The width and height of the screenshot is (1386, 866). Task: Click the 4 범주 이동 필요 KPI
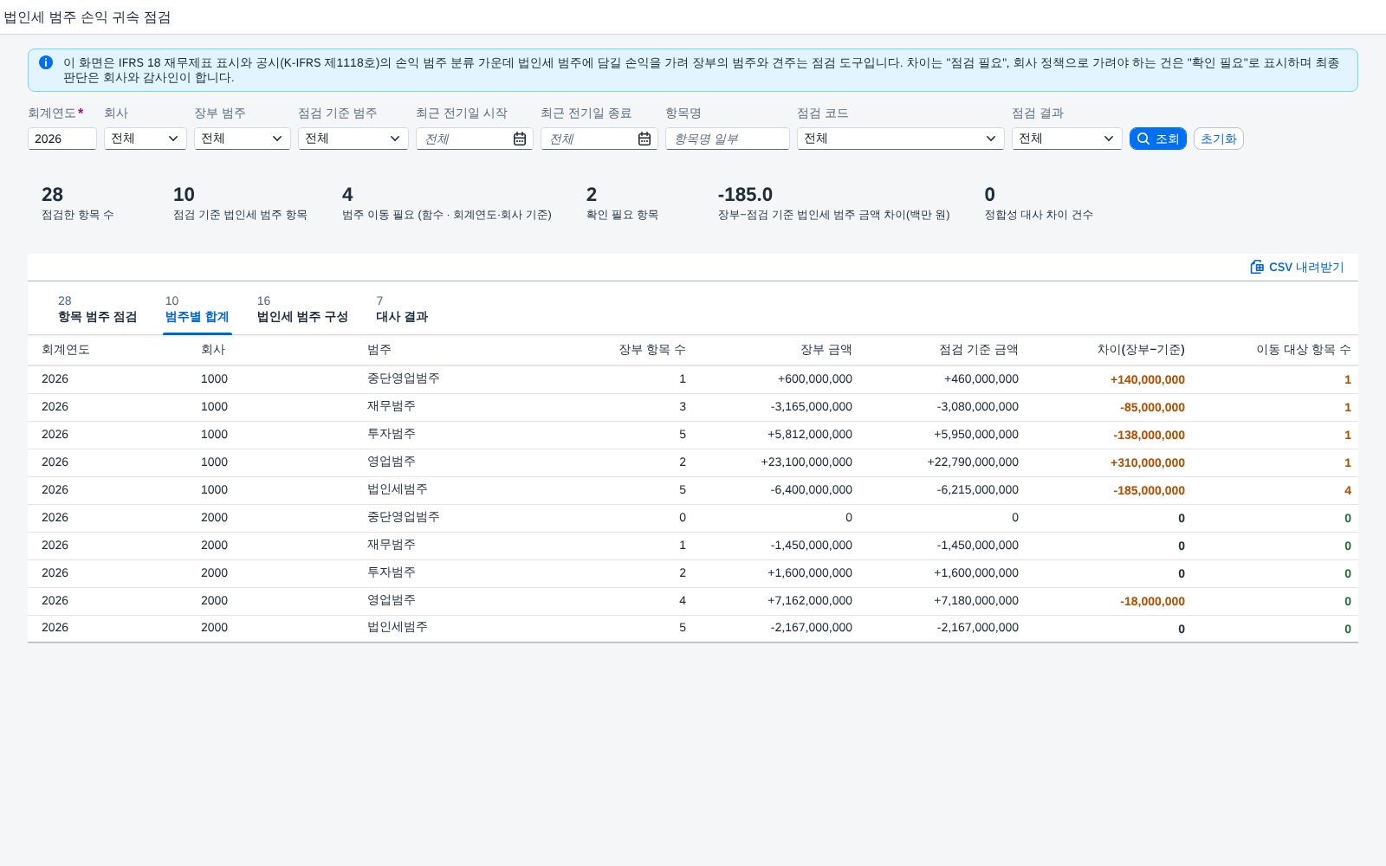(x=447, y=203)
